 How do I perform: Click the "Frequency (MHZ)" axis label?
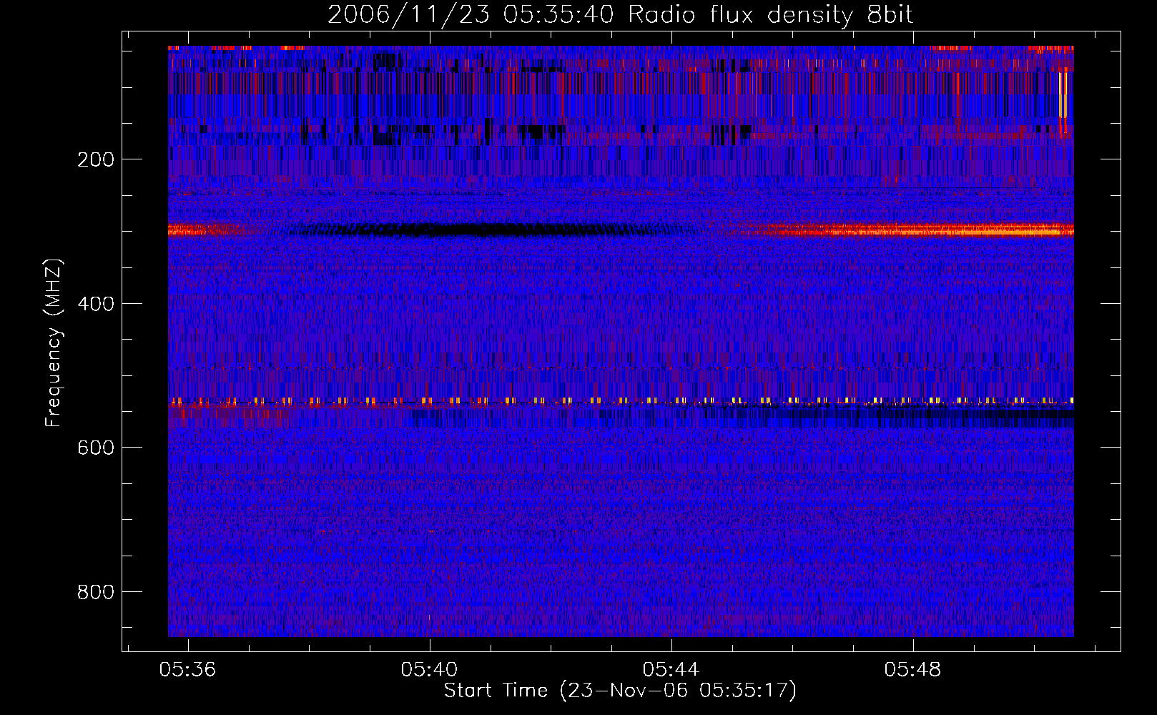click(x=54, y=343)
